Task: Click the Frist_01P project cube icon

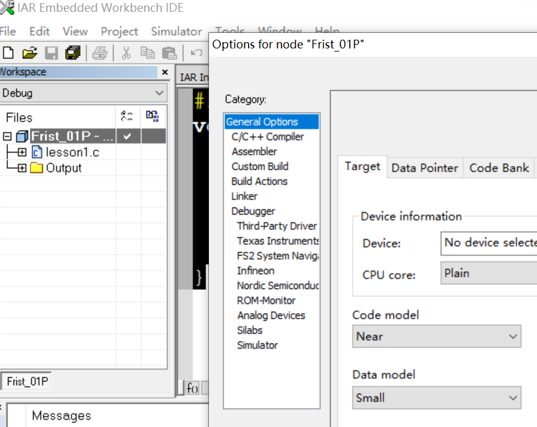Action: [x=22, y=137]
